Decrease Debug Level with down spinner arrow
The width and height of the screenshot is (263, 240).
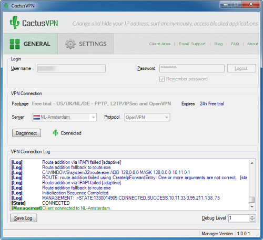click(252, 220)
